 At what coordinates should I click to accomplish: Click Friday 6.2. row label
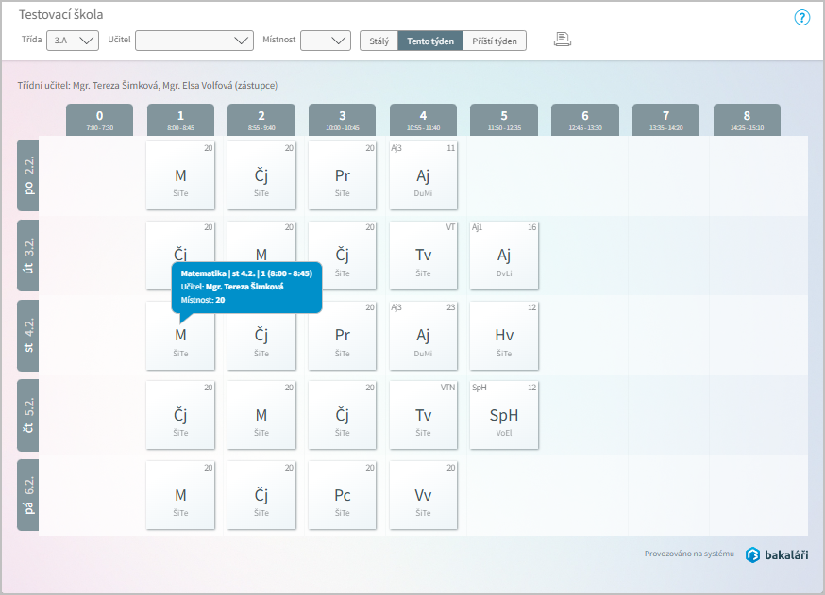point(28,496)
